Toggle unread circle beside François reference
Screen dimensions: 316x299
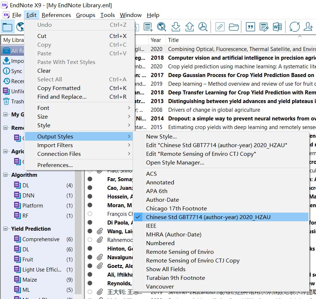pyautogui.click(x=90, y=214)
